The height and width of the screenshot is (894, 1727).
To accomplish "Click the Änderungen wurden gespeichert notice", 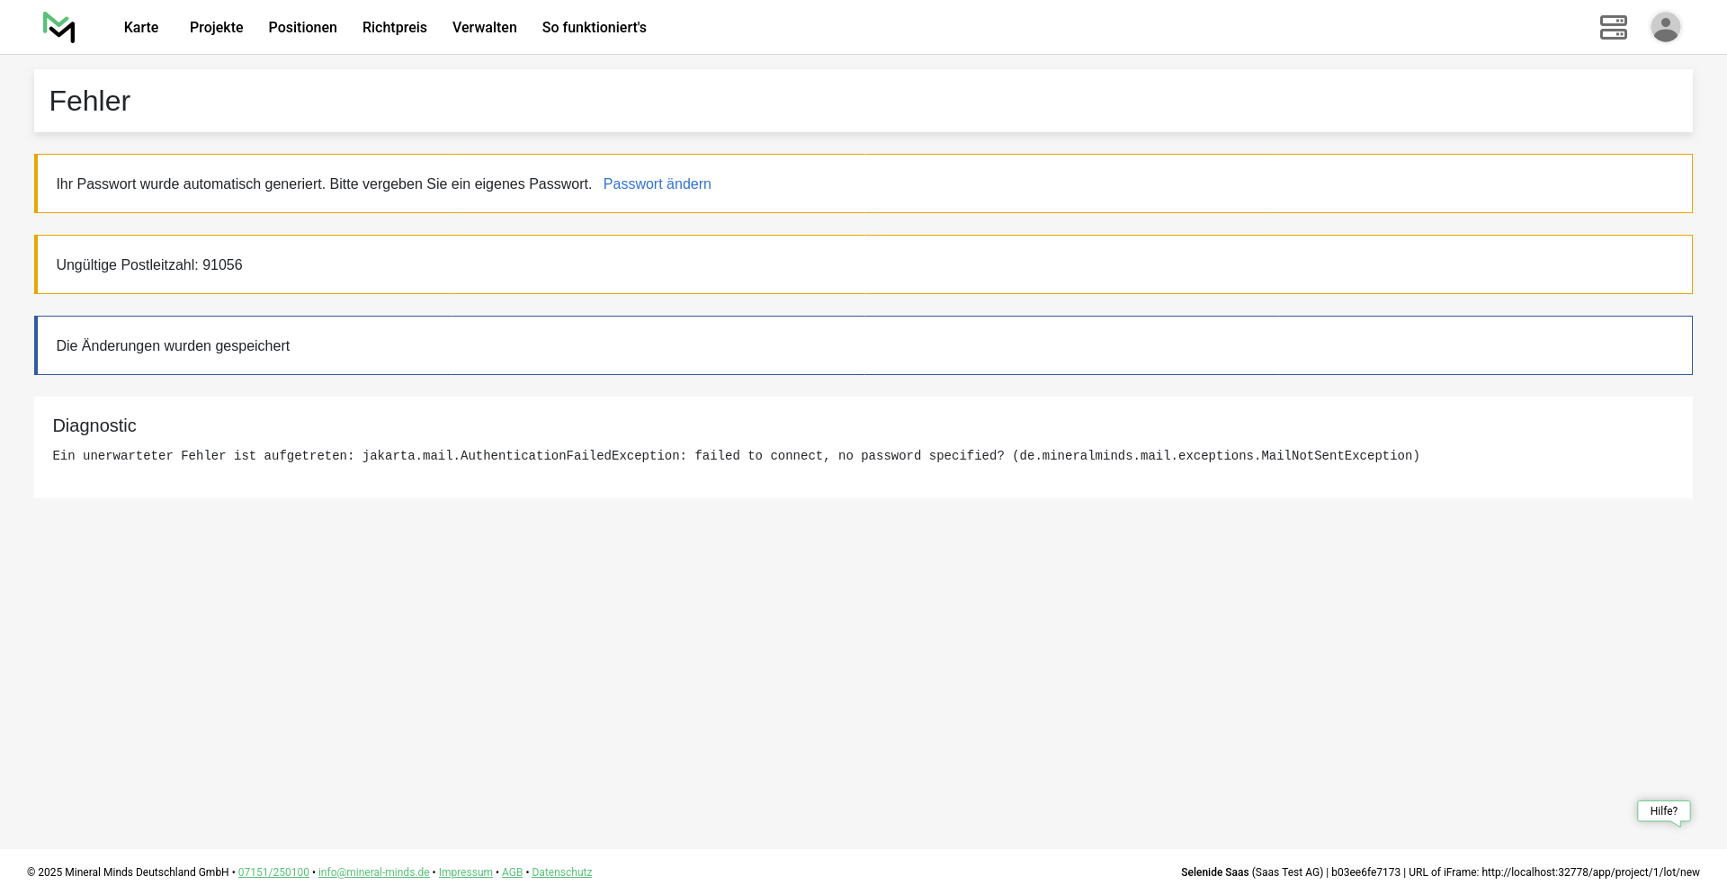I will [173, 346].
